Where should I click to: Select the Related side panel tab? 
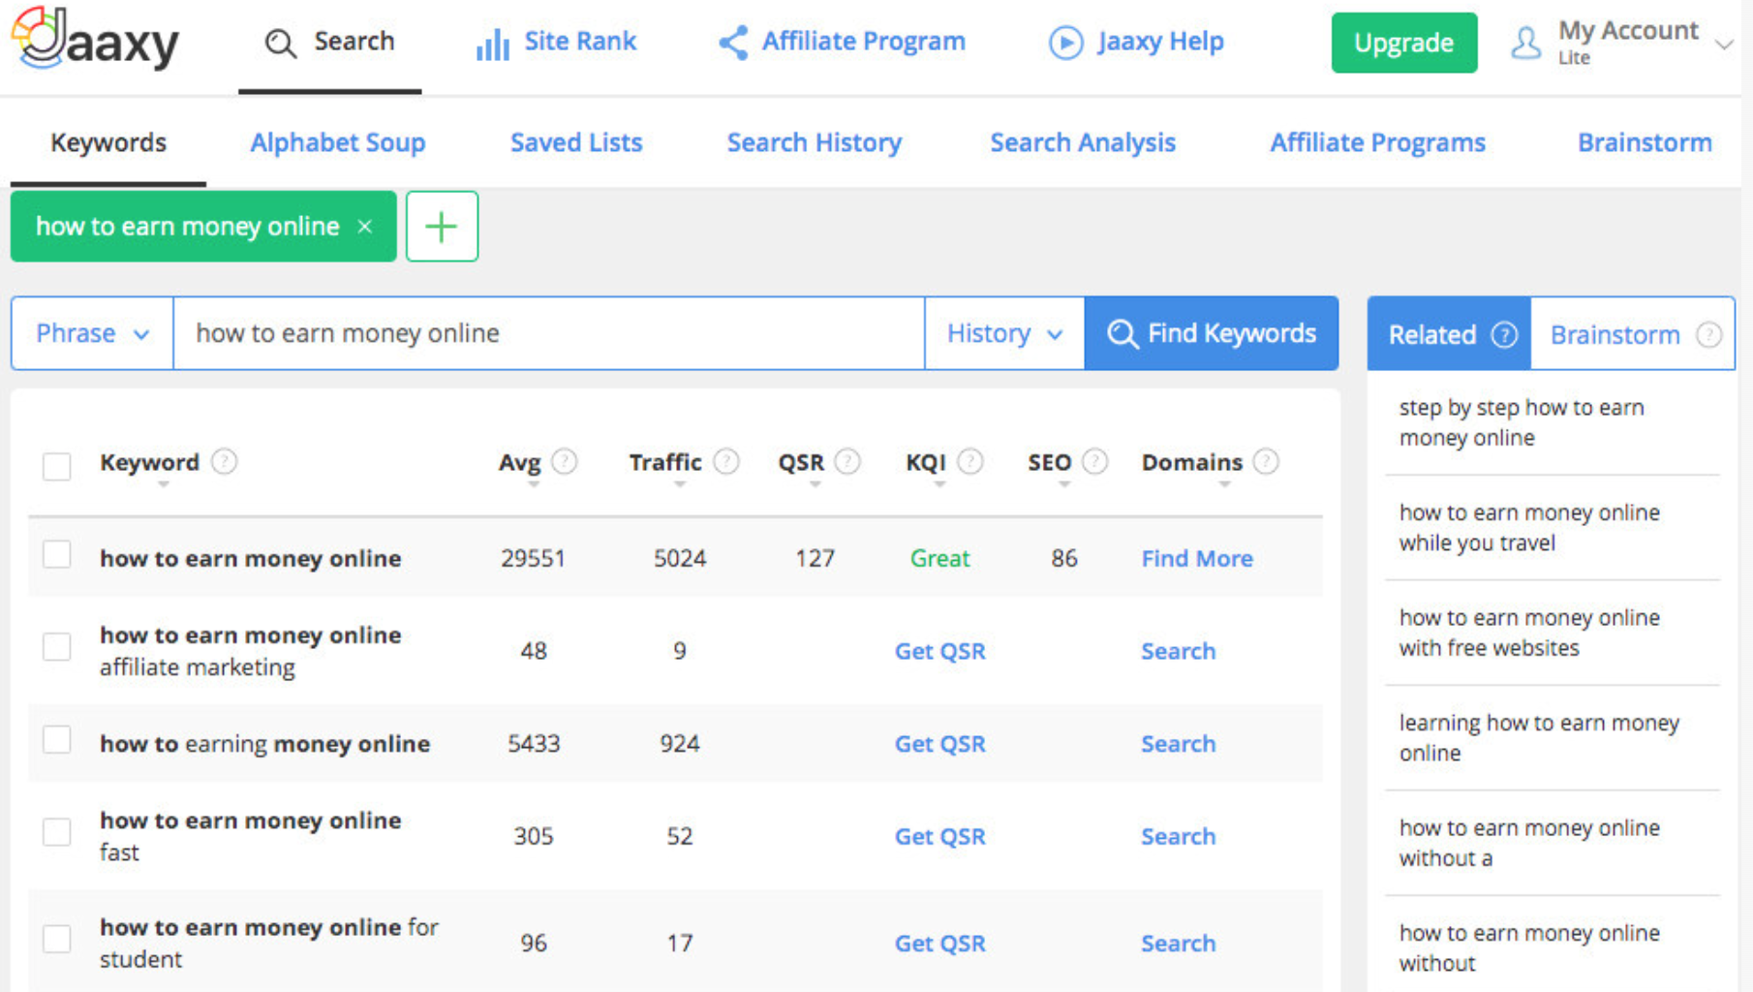pos(1449,334)
